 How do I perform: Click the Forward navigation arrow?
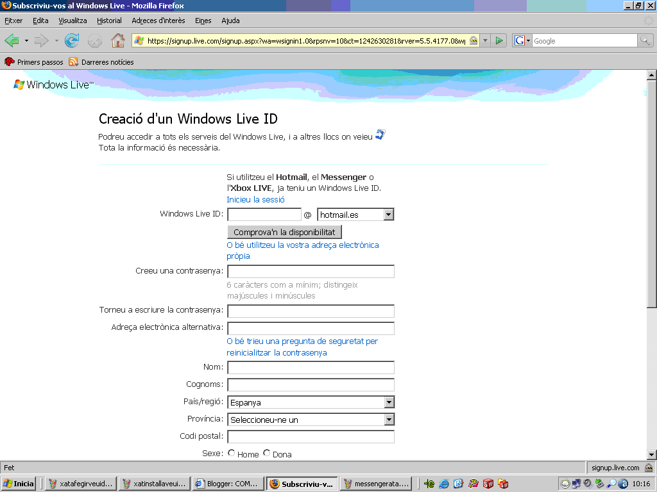click(x=41, y=40)
